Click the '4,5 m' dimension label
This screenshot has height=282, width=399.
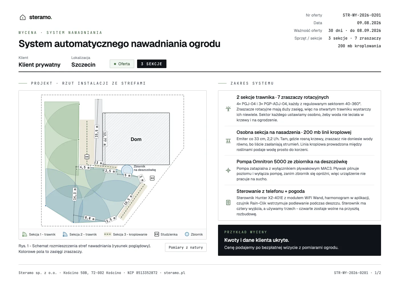pyautogui.click(x=85, y=167)
